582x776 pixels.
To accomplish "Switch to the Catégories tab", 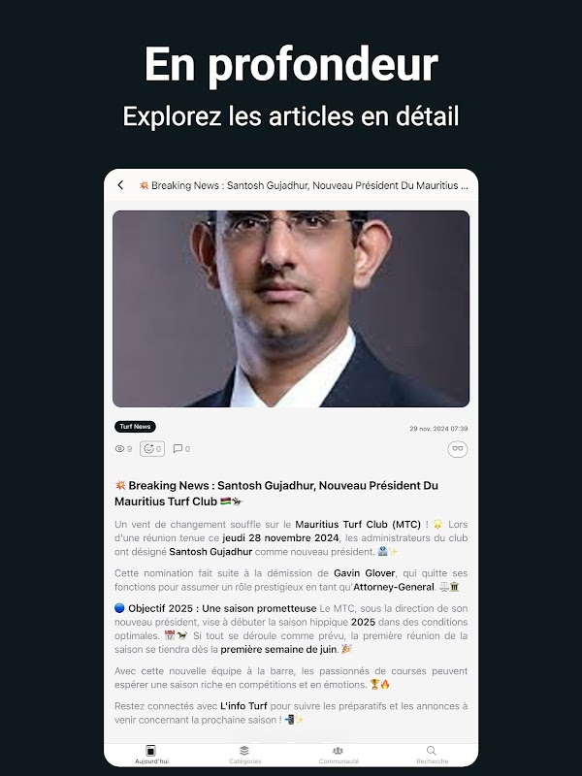I will pos(245,755).
